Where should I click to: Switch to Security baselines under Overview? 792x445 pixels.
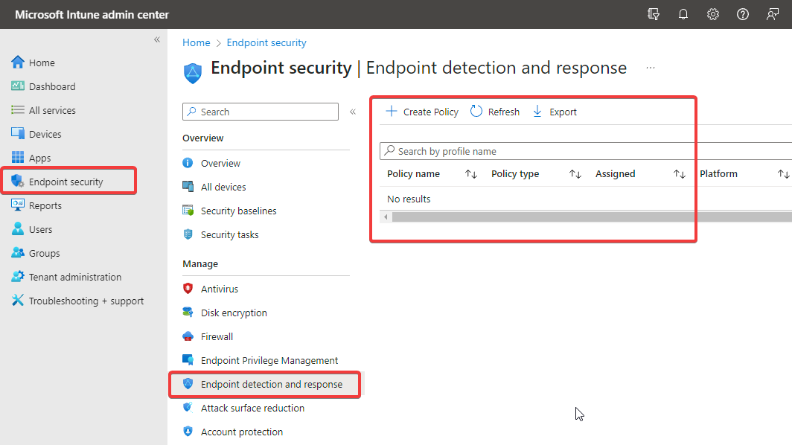click(x=237, y=210)
